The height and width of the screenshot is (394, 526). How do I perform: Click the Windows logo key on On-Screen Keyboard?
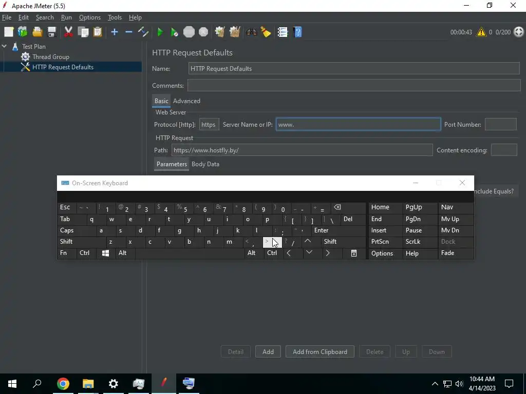point(105,253)
